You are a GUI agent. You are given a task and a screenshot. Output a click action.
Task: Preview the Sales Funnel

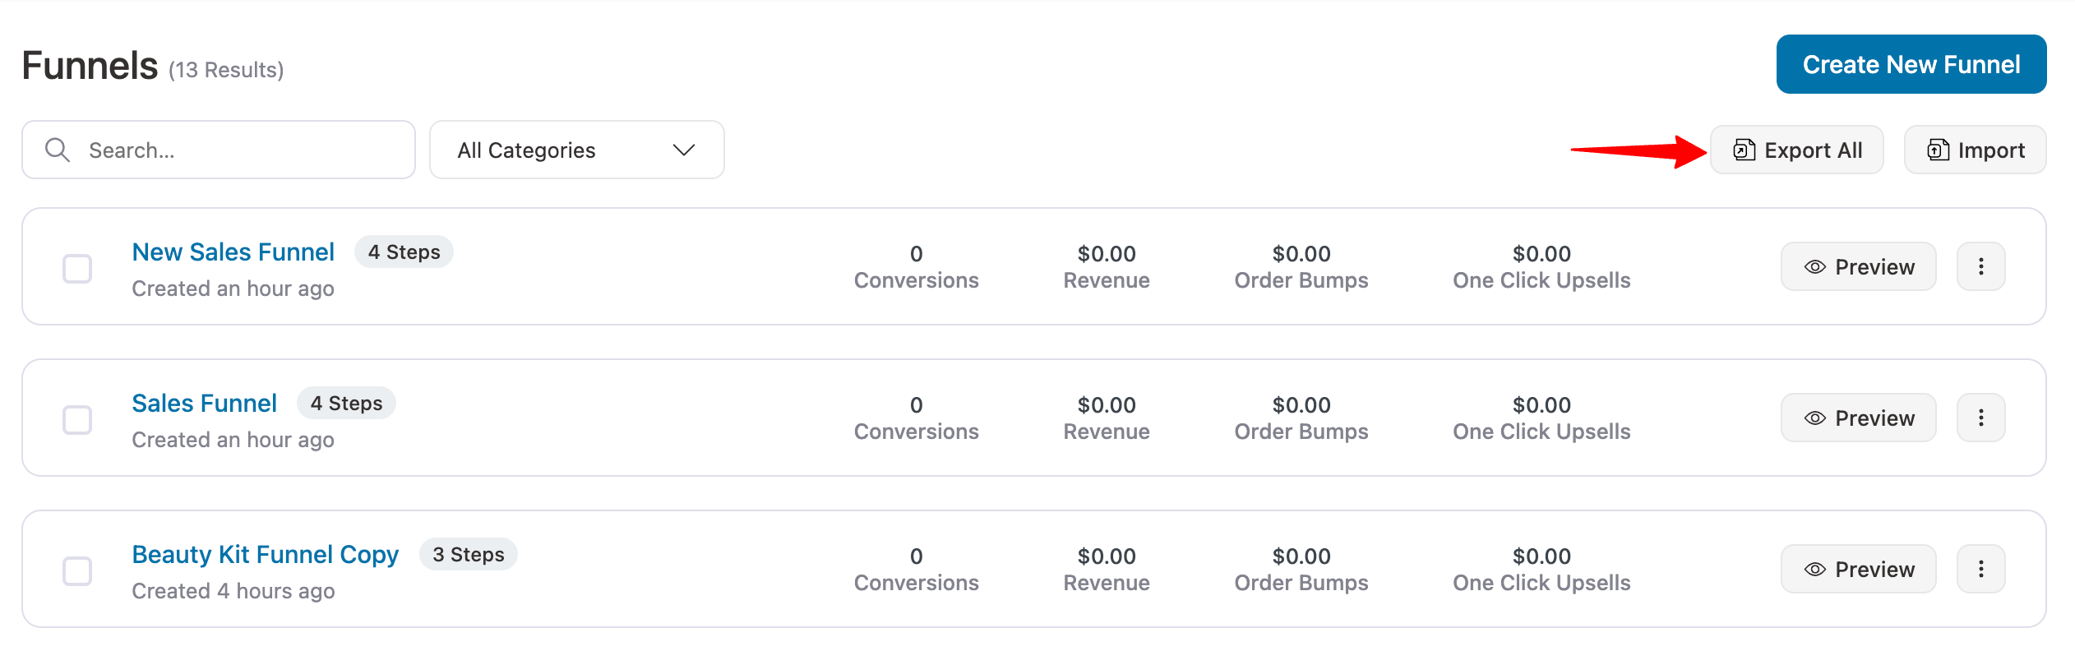1858,418
